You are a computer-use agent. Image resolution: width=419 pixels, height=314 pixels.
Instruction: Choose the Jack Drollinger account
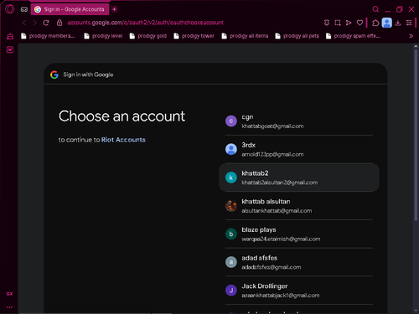[299, 291]
